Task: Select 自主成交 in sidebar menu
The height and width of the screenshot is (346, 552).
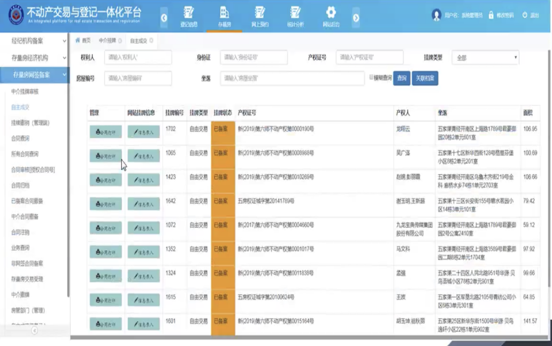Action: 20,107
